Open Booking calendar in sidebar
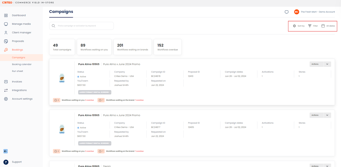Image resolution: width=341 pixels, height=167 pixels. pyautogui.click(x=22, y=64)
